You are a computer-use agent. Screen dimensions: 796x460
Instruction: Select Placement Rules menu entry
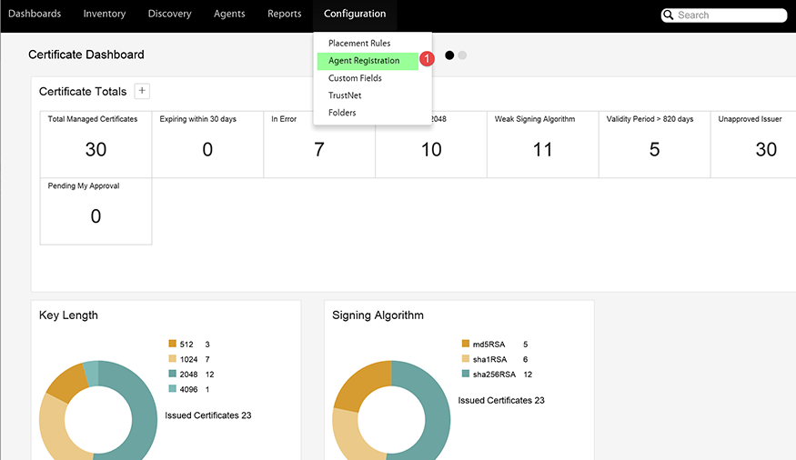(359, 44)
